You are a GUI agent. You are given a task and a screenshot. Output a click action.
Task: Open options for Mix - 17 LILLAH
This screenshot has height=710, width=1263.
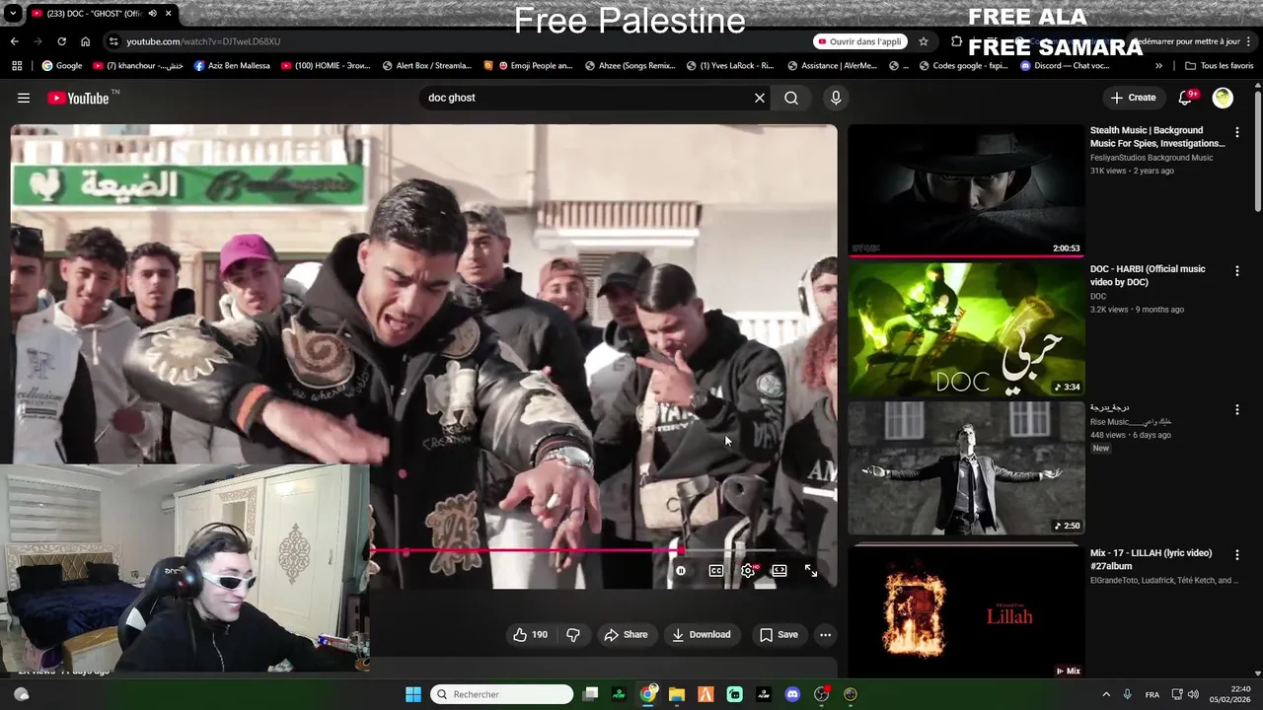[x=1237, y=555]
